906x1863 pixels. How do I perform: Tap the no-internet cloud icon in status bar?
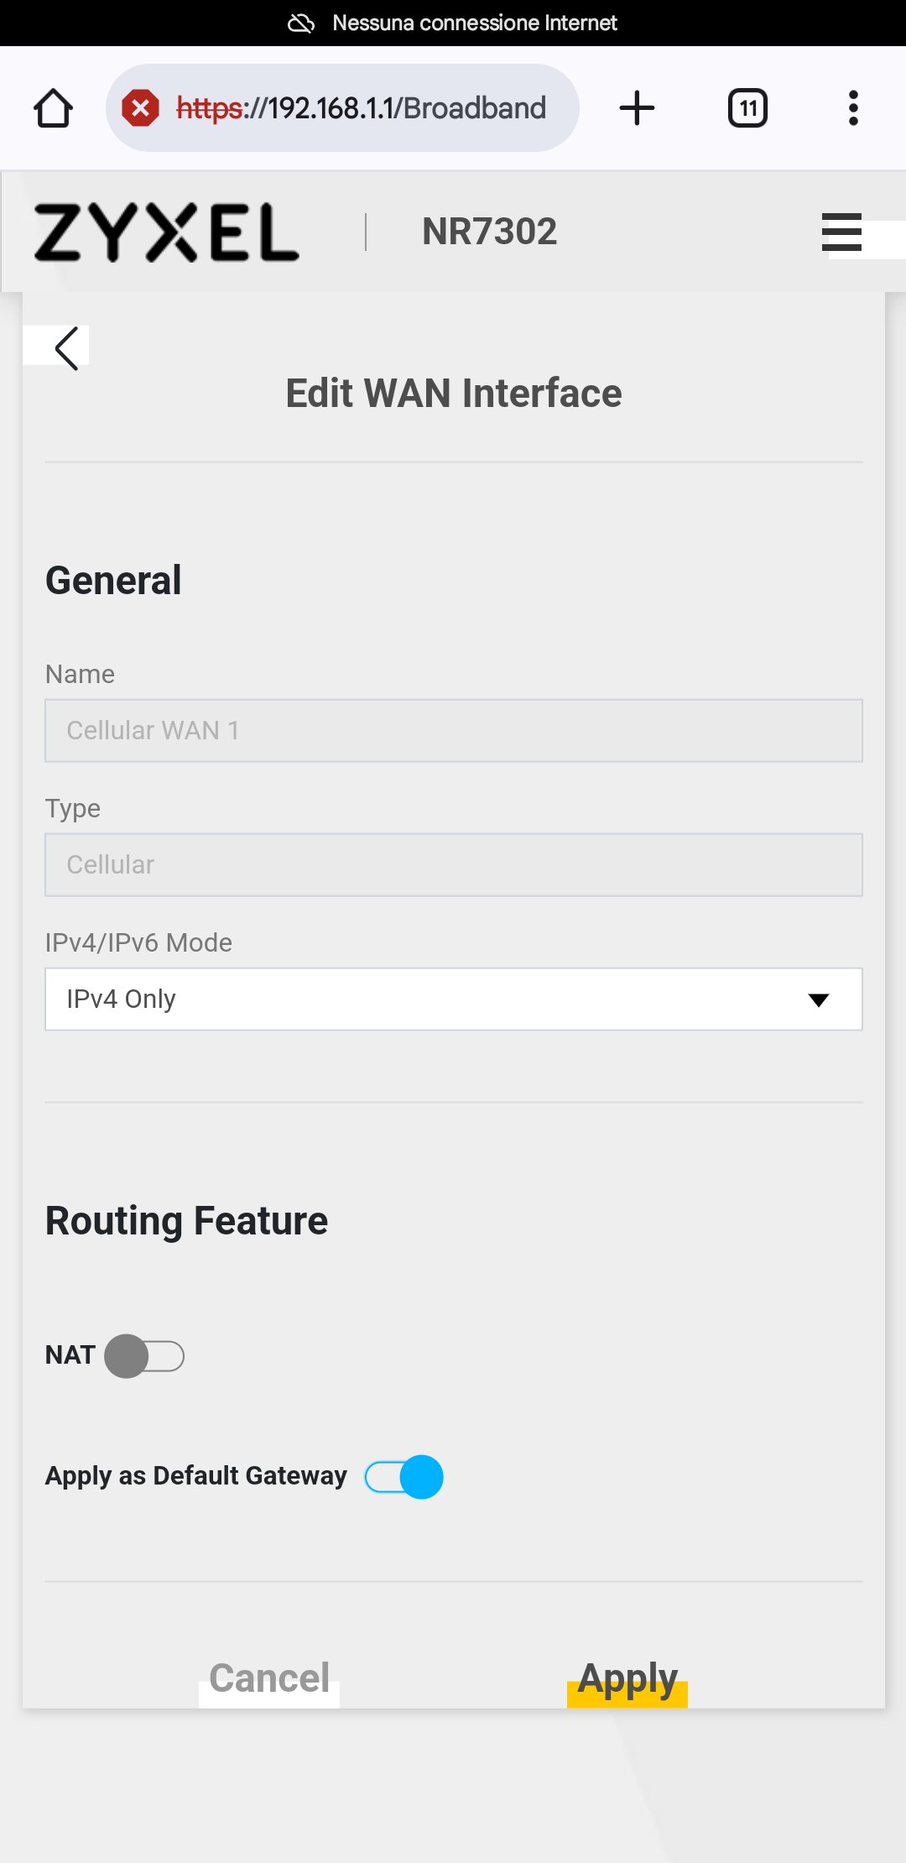click(301, 23)
